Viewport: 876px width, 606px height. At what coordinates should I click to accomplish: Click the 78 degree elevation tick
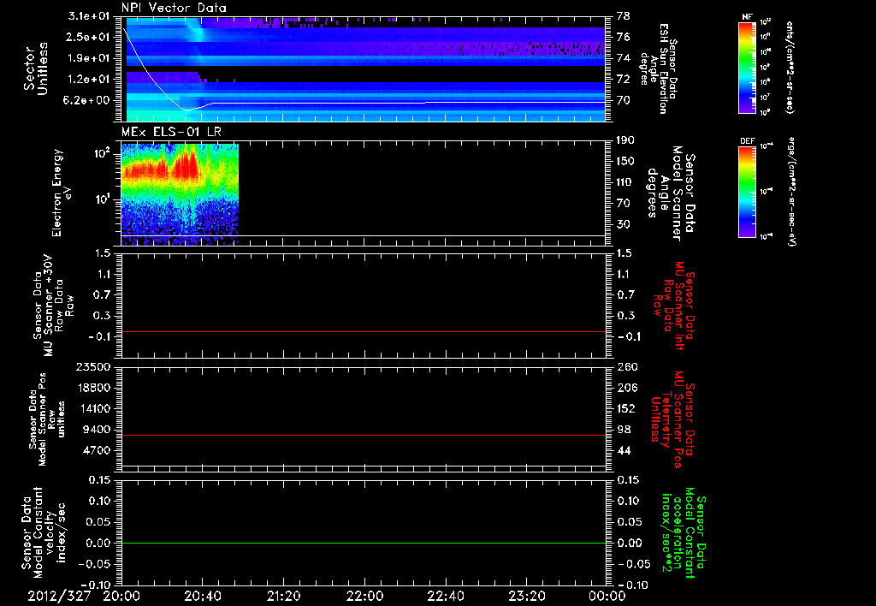tap(623, 15)
